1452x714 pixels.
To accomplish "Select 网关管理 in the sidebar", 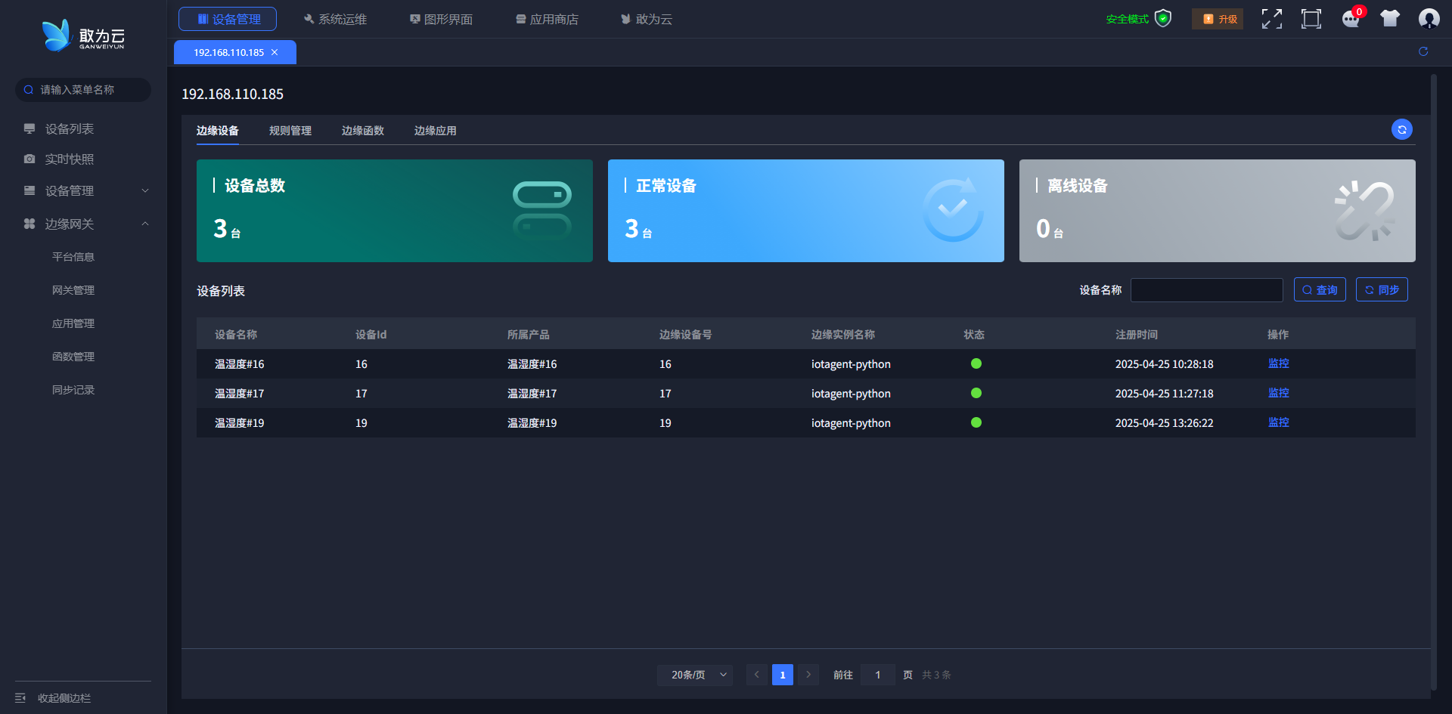I will pyautogui.click(x=73, y=290).
